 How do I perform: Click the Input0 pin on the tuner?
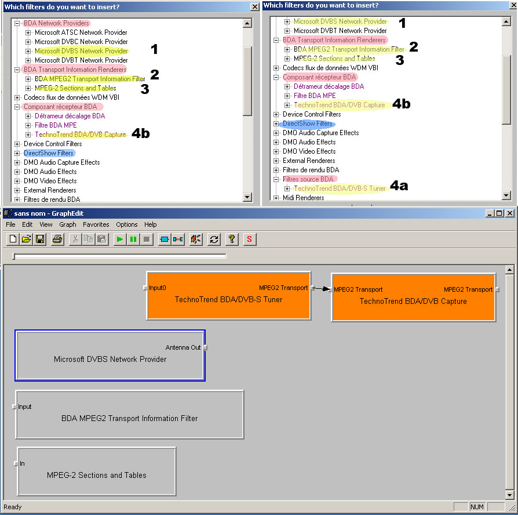[145, 288]
